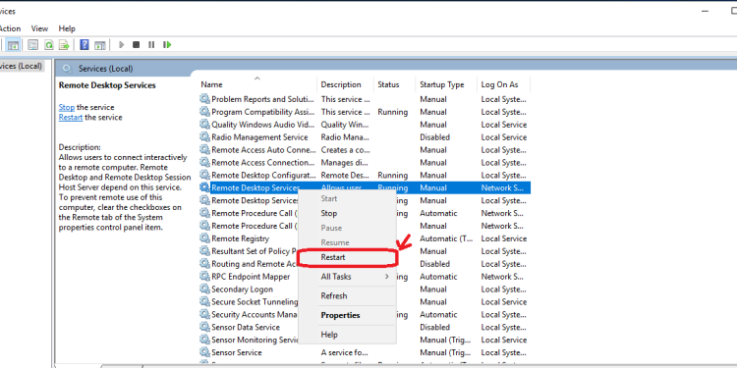The height and width of the screenshot is (368, 737).
Task: Sort by the Log On As column header
Action: click(504, 85)
